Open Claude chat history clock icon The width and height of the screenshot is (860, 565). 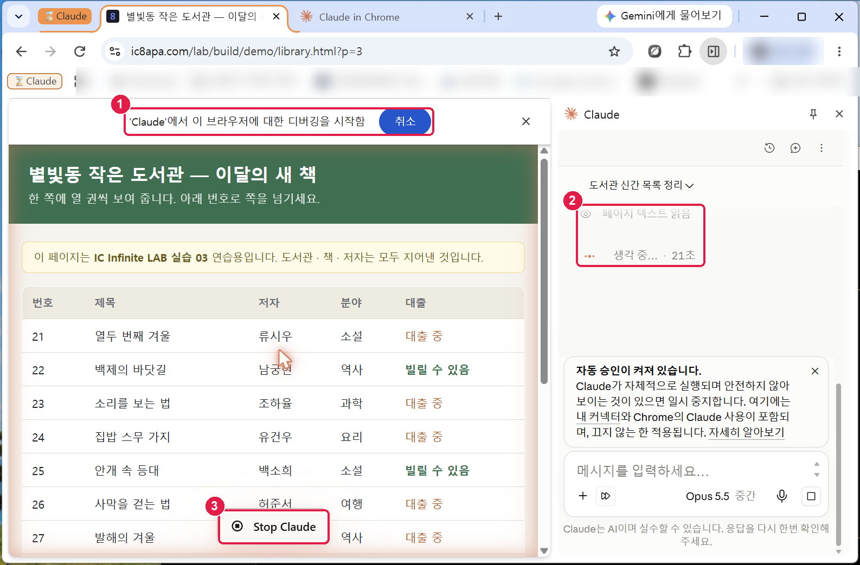click(x=769, y=148)
